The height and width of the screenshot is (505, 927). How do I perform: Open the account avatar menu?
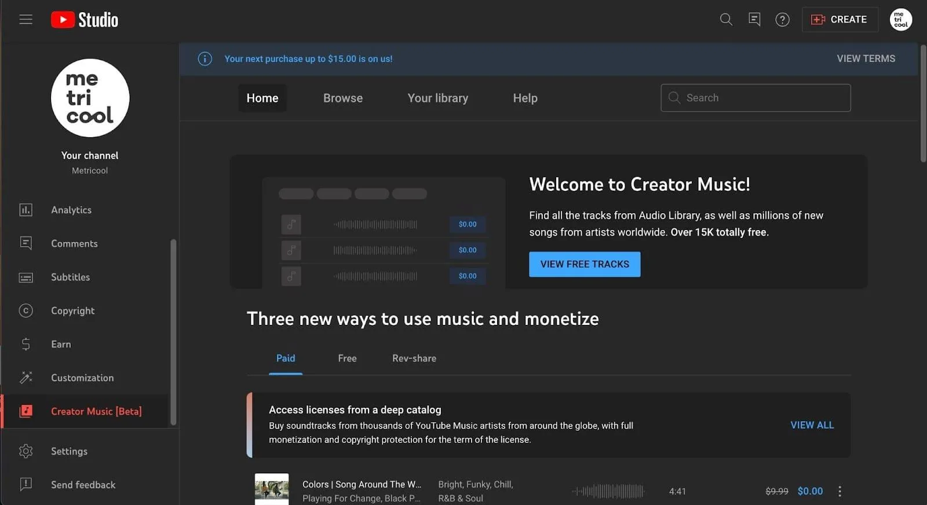coord(901,19)
